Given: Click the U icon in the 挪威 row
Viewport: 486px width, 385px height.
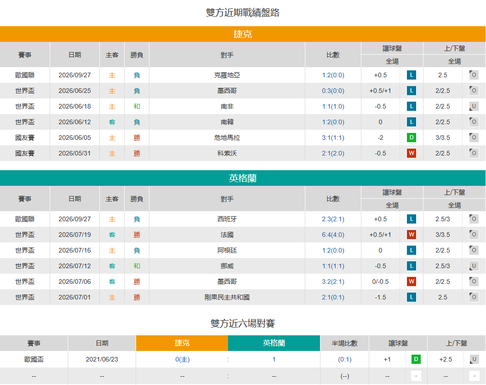Looking at the screenshot, I should (474, 266).
